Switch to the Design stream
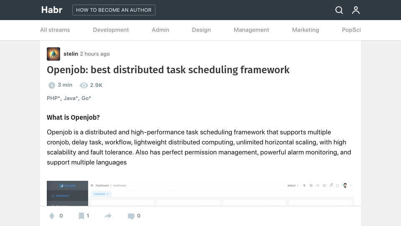401x226 pixels. coord(201,30)
